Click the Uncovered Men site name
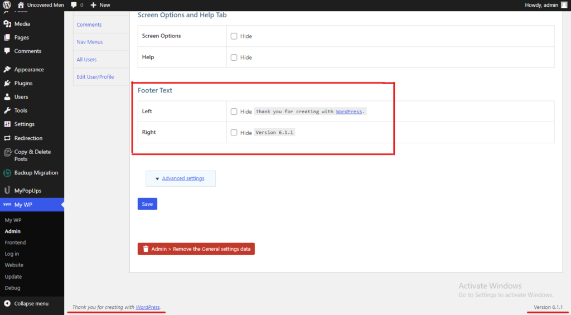This screenshot has width=571, height=315. coord(46,5)
